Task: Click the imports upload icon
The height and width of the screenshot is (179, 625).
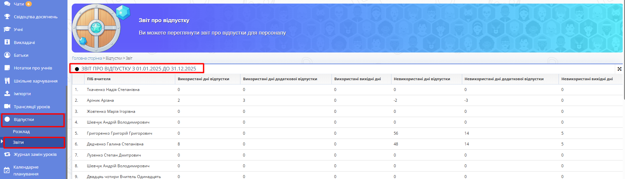Action: point(7,94)
